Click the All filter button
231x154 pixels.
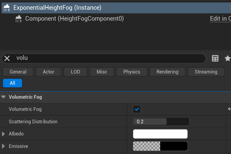[12, 83]
